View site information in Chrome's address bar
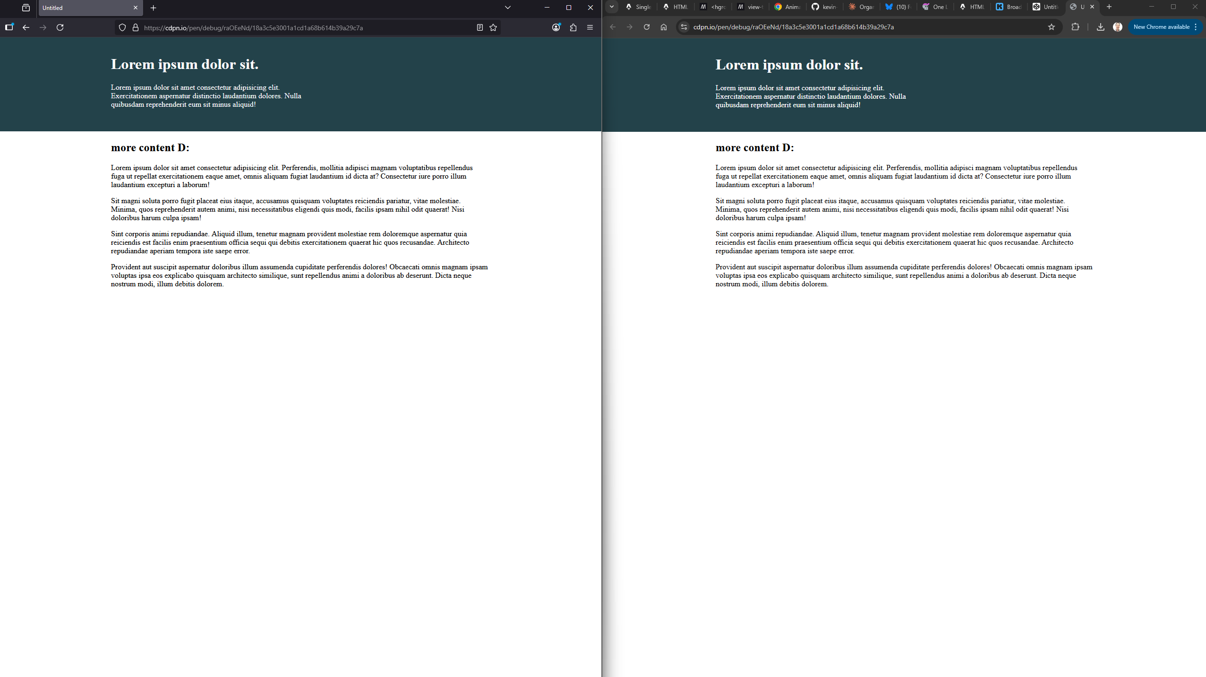The image size is (1206, 677). tap(684, 27)
